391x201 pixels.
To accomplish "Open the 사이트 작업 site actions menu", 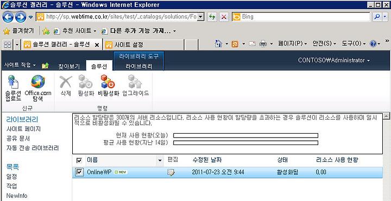I will point(20,65).
